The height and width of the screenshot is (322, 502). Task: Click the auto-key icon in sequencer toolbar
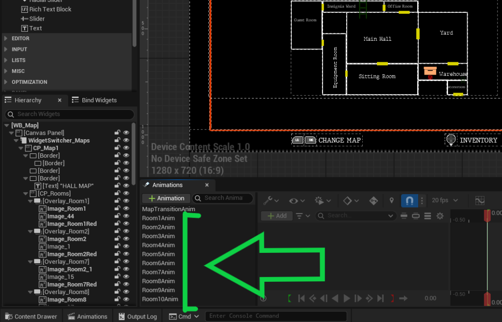coord(374,200)
